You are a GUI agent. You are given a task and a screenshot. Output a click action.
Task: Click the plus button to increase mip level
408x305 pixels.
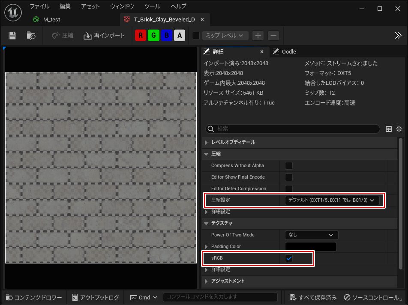[x=258, y=36]
